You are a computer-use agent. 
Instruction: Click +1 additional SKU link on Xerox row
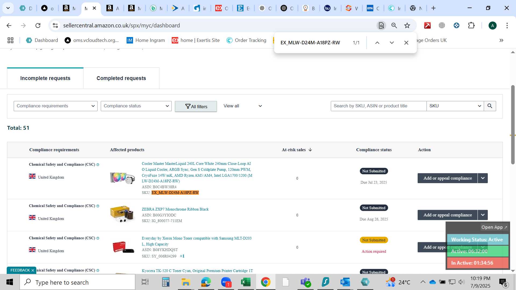coord(182,256)
